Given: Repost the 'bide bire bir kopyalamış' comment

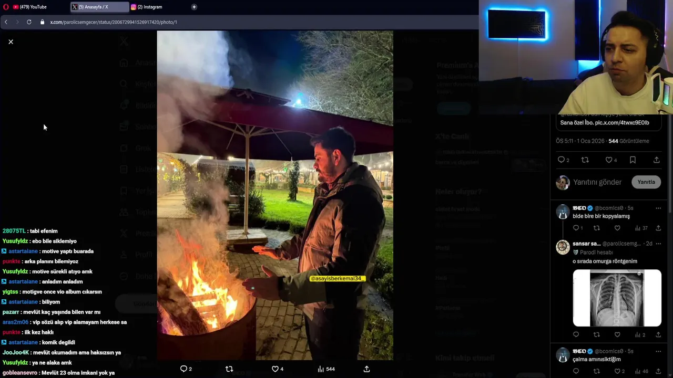Looking at the screenshot, I should 596,228.
